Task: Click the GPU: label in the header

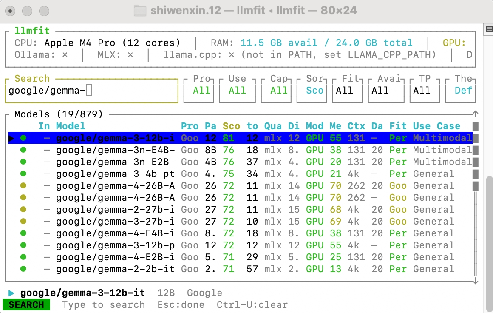Action: pos(454,43)
